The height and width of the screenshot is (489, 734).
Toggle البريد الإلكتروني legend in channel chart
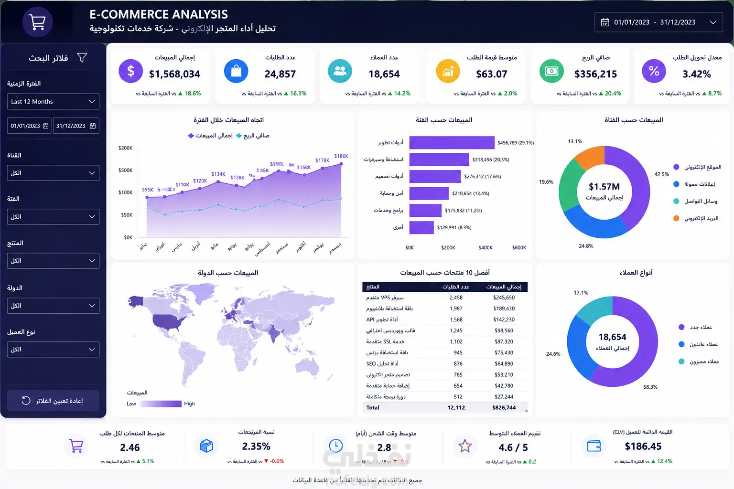(696, 219)
